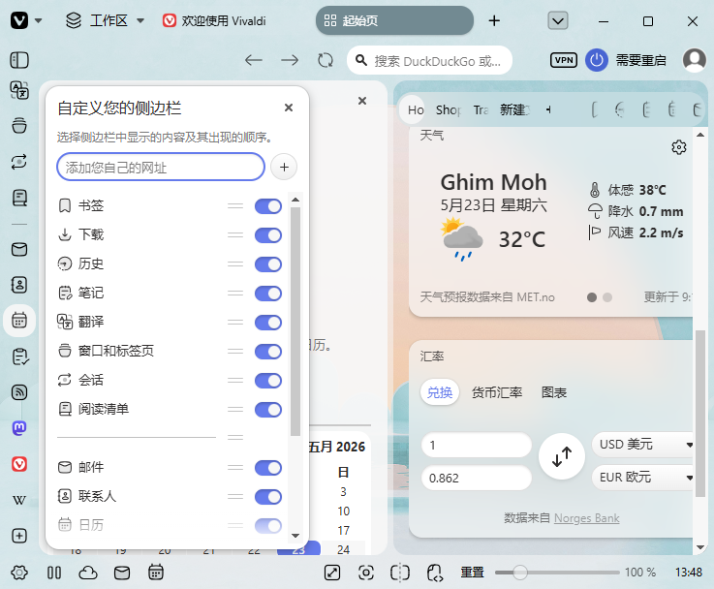The width and height of the screenshot is (714, 589).
Task: Open the Wikipedia web panel
Action: pyautogui.click(x=19, y=500)
